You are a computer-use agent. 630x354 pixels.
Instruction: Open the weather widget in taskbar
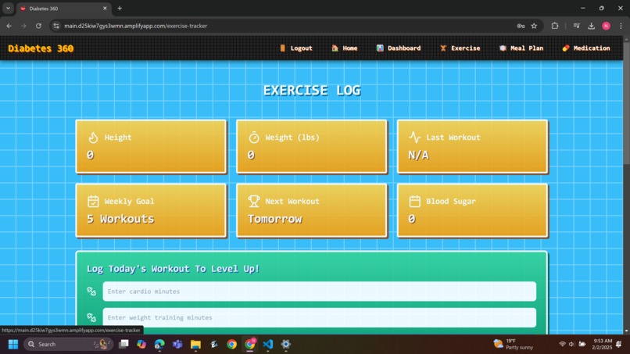point(514,345)
